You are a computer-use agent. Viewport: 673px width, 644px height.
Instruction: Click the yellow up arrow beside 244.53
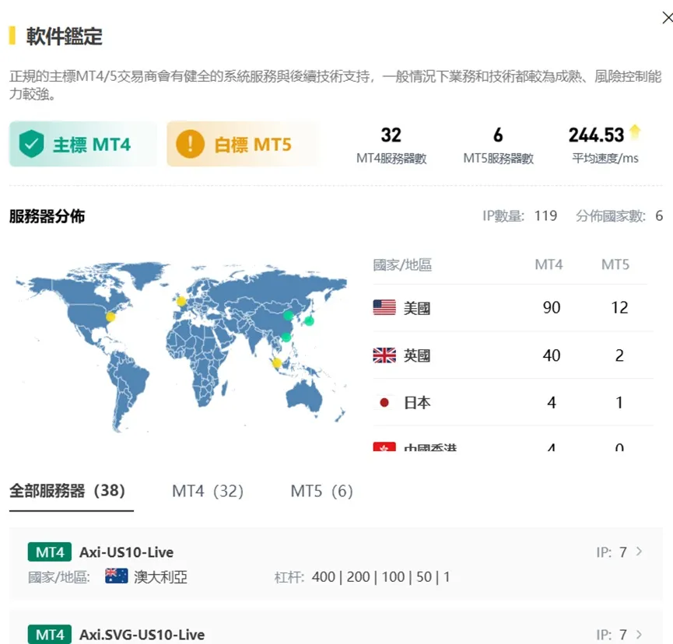[634, 131]
